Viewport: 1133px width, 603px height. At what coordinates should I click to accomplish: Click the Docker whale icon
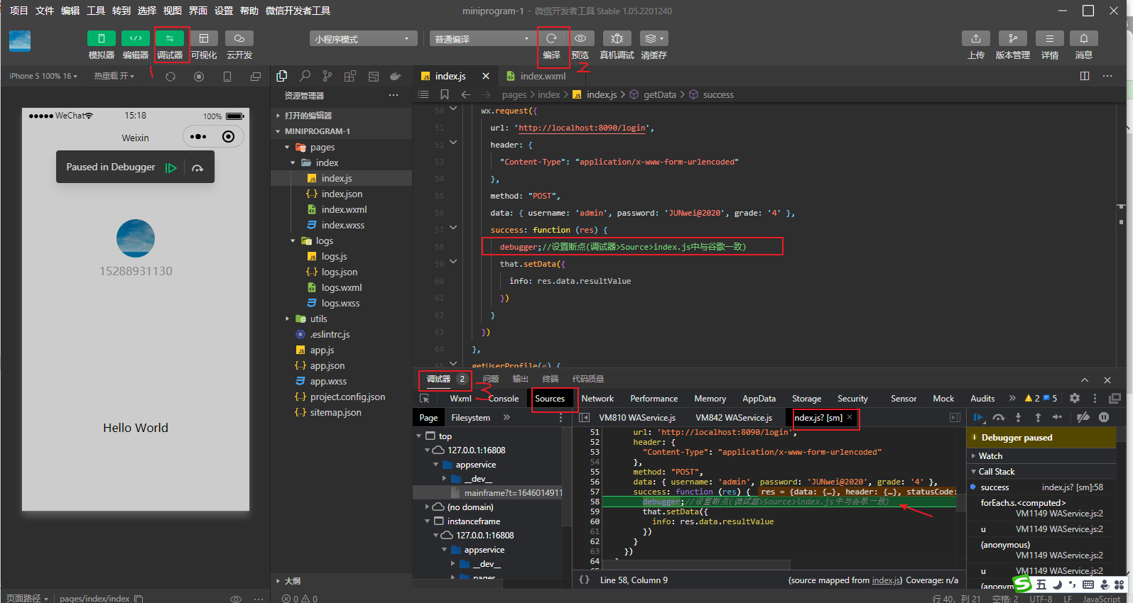point(396,76)
